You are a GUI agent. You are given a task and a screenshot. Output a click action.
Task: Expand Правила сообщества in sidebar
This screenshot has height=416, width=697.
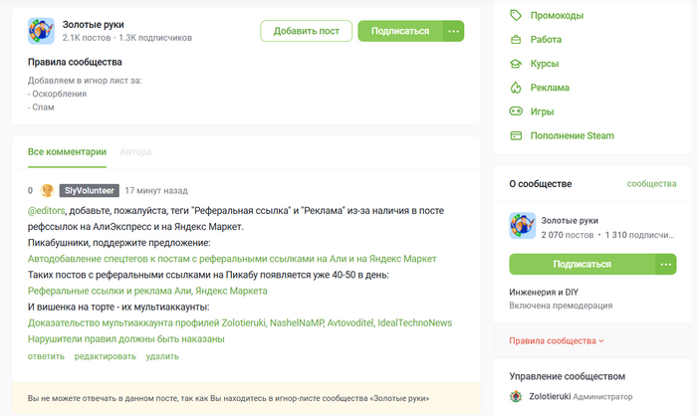[x=556, y=341]
